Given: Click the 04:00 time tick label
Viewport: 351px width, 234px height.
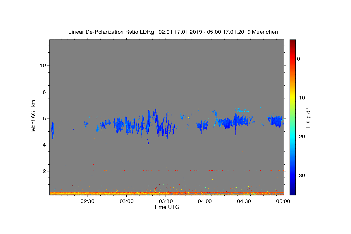Looking at the screenshot, I should 205,202.
